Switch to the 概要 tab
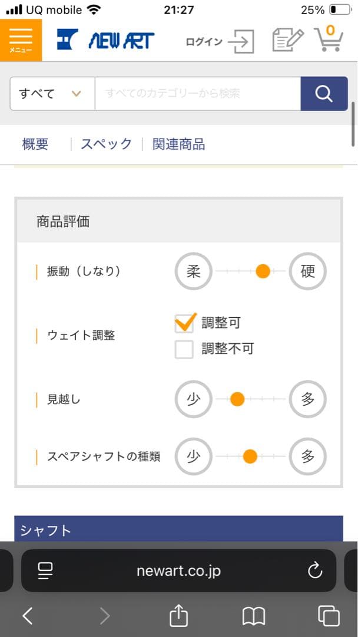The image size is (358, 637). tap(35, 144)
